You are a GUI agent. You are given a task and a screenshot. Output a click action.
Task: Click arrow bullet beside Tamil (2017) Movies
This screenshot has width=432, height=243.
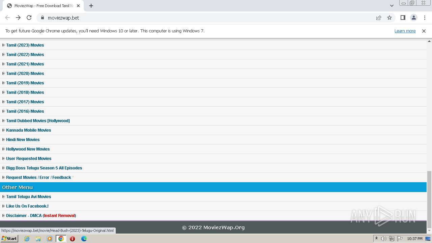click(x=3, y=102)
